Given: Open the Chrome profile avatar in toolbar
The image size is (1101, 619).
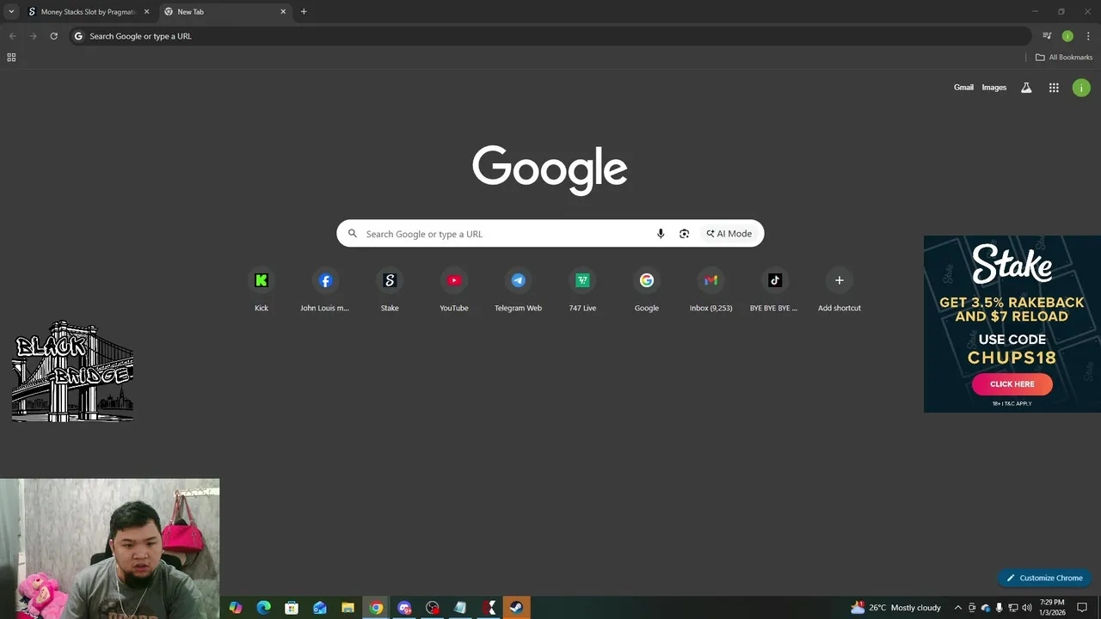Looking at the screenshot, I should (1067, 36).
